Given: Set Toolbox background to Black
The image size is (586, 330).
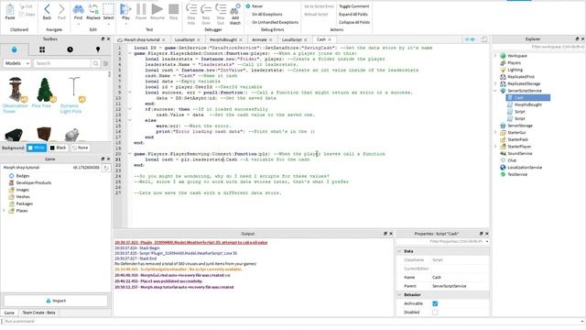Looking at the screenshot, I should coord(58,148).
